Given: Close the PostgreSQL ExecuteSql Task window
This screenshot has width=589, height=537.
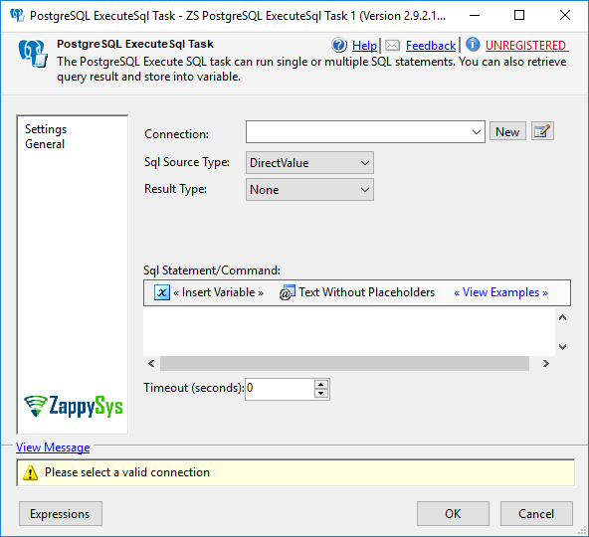Looking at the screenshot, I should coord(565,15).
